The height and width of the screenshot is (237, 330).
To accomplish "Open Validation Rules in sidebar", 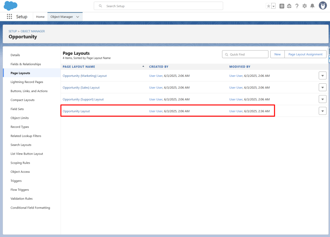I will (22, 199).
